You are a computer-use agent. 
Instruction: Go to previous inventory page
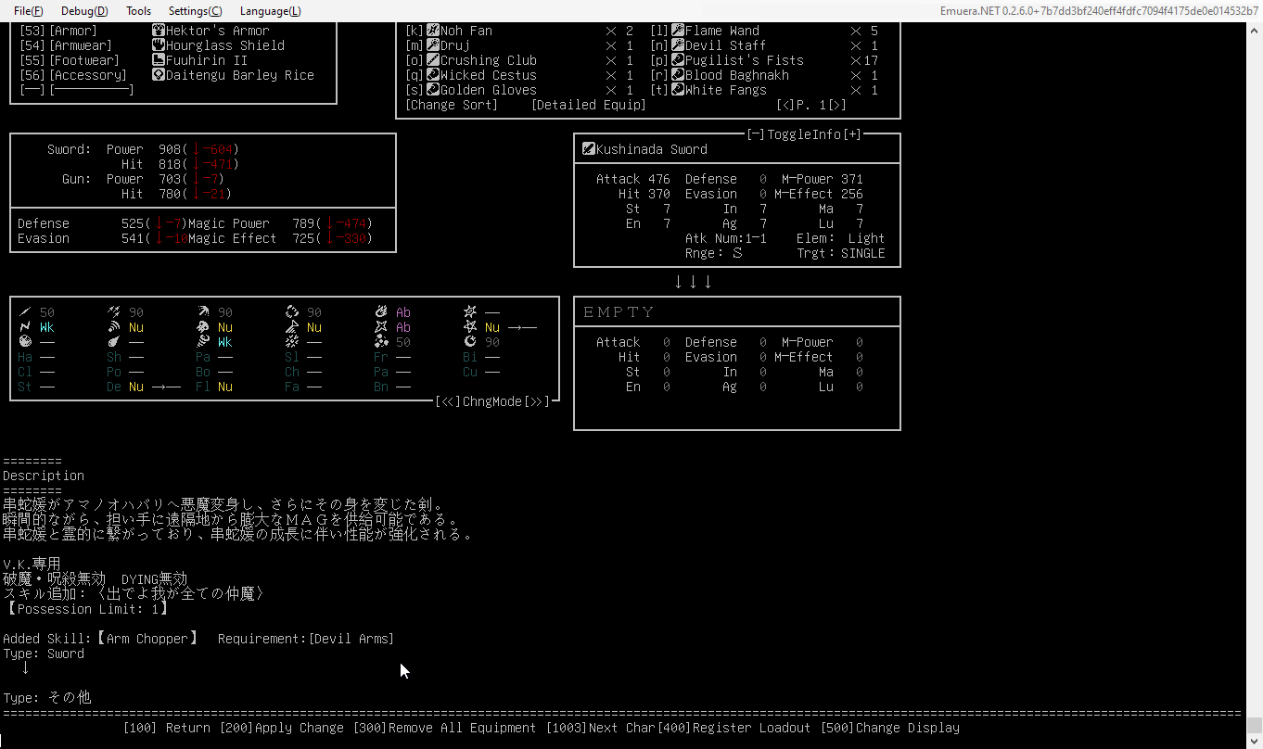click(785, 105)
